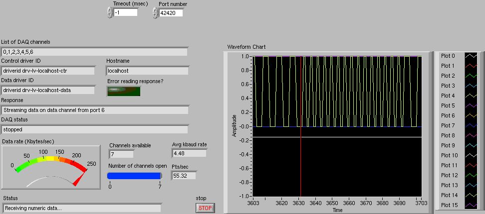Click the white horizontal trace in chart

point(337,137)
